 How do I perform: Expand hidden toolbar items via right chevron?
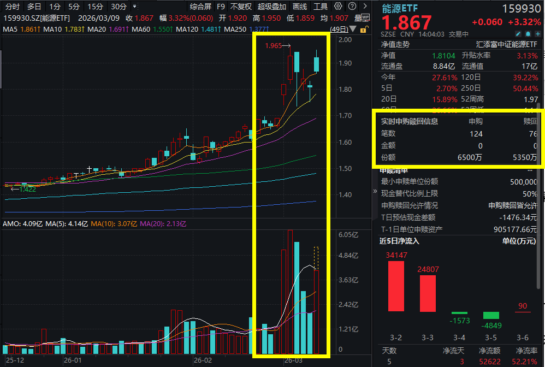pos(365,7)
